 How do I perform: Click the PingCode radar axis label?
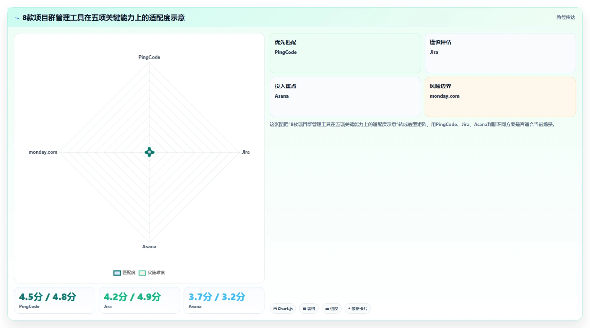(x=149, y=57)
